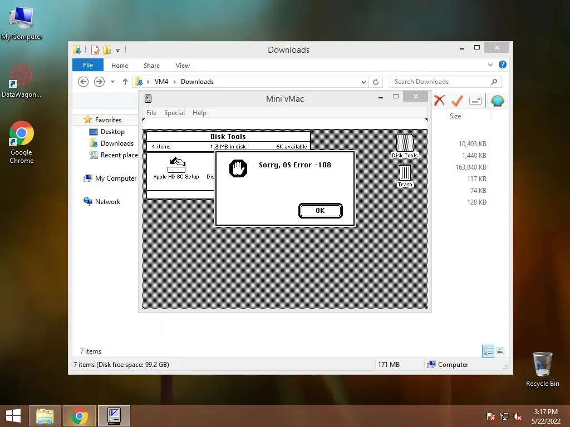
Task: Select the DataWagon desktop shortcut
Action: click(x=22, y=81)
